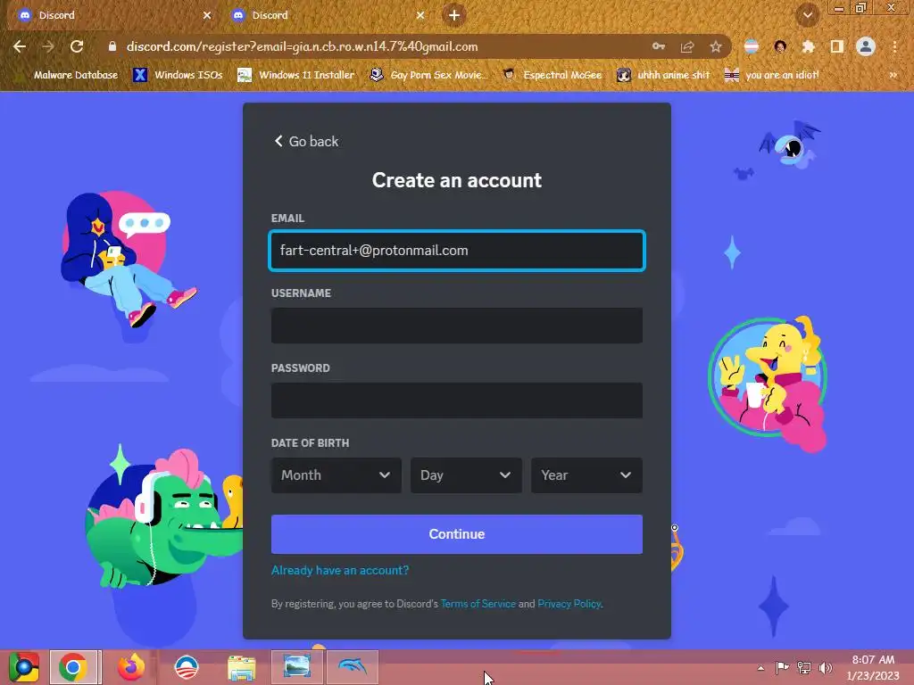Toggle the Chrome side panel icon
Viewport: 914px width, 685px height.
click(837, 46)
